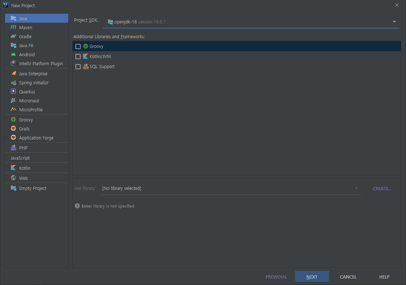Click the Previous button

tap(276, 277)
